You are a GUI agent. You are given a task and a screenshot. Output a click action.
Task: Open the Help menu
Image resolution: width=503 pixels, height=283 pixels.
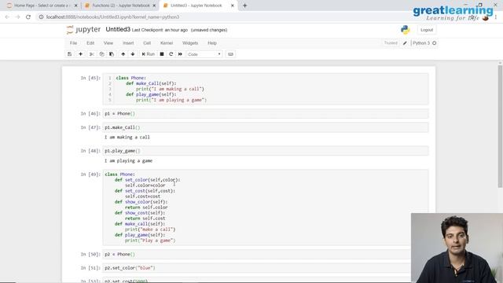click(x=212, y=43)
